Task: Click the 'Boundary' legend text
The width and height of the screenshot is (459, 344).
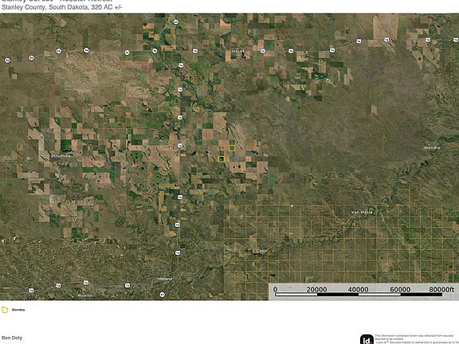Action: pos(18,310)
